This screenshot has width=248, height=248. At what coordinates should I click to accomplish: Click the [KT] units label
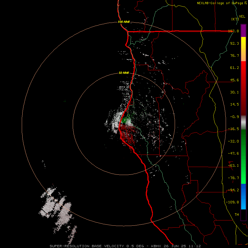pyautogui.click(x=235, y=19)
